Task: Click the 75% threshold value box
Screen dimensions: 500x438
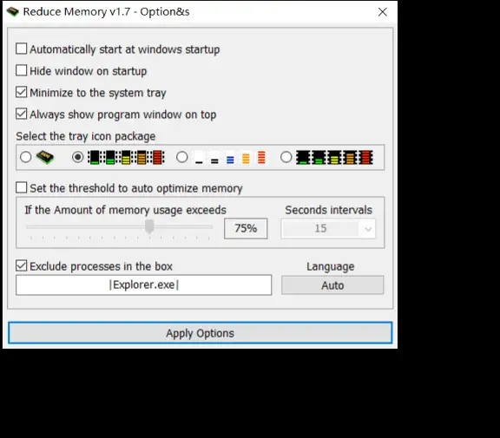Action: coord(246,228)
